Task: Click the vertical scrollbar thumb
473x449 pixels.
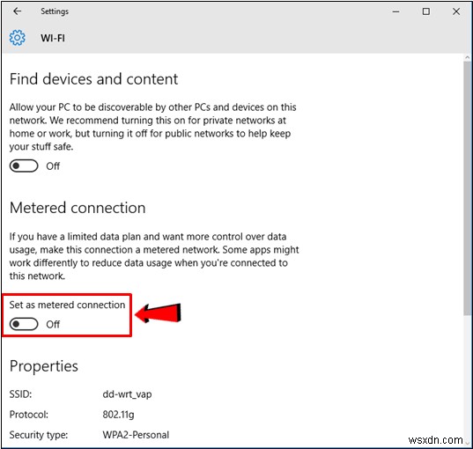Action: (x=467, y=188)
